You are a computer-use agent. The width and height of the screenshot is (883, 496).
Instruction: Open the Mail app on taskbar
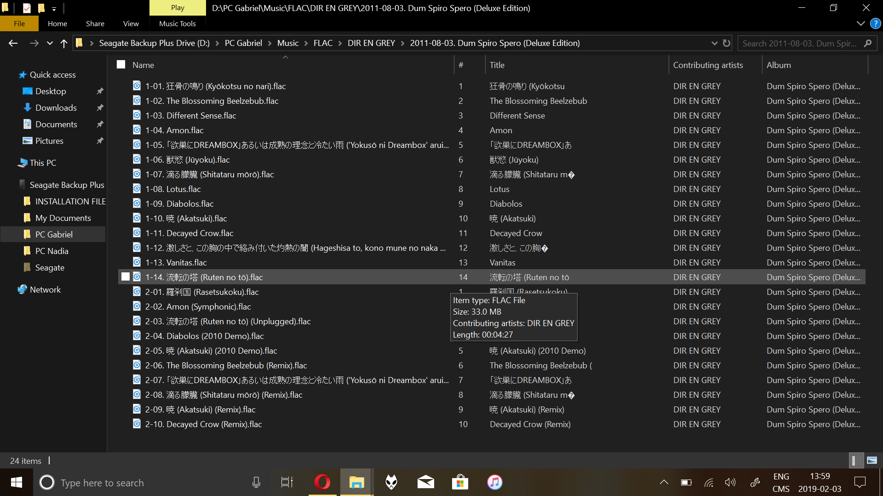425,482
